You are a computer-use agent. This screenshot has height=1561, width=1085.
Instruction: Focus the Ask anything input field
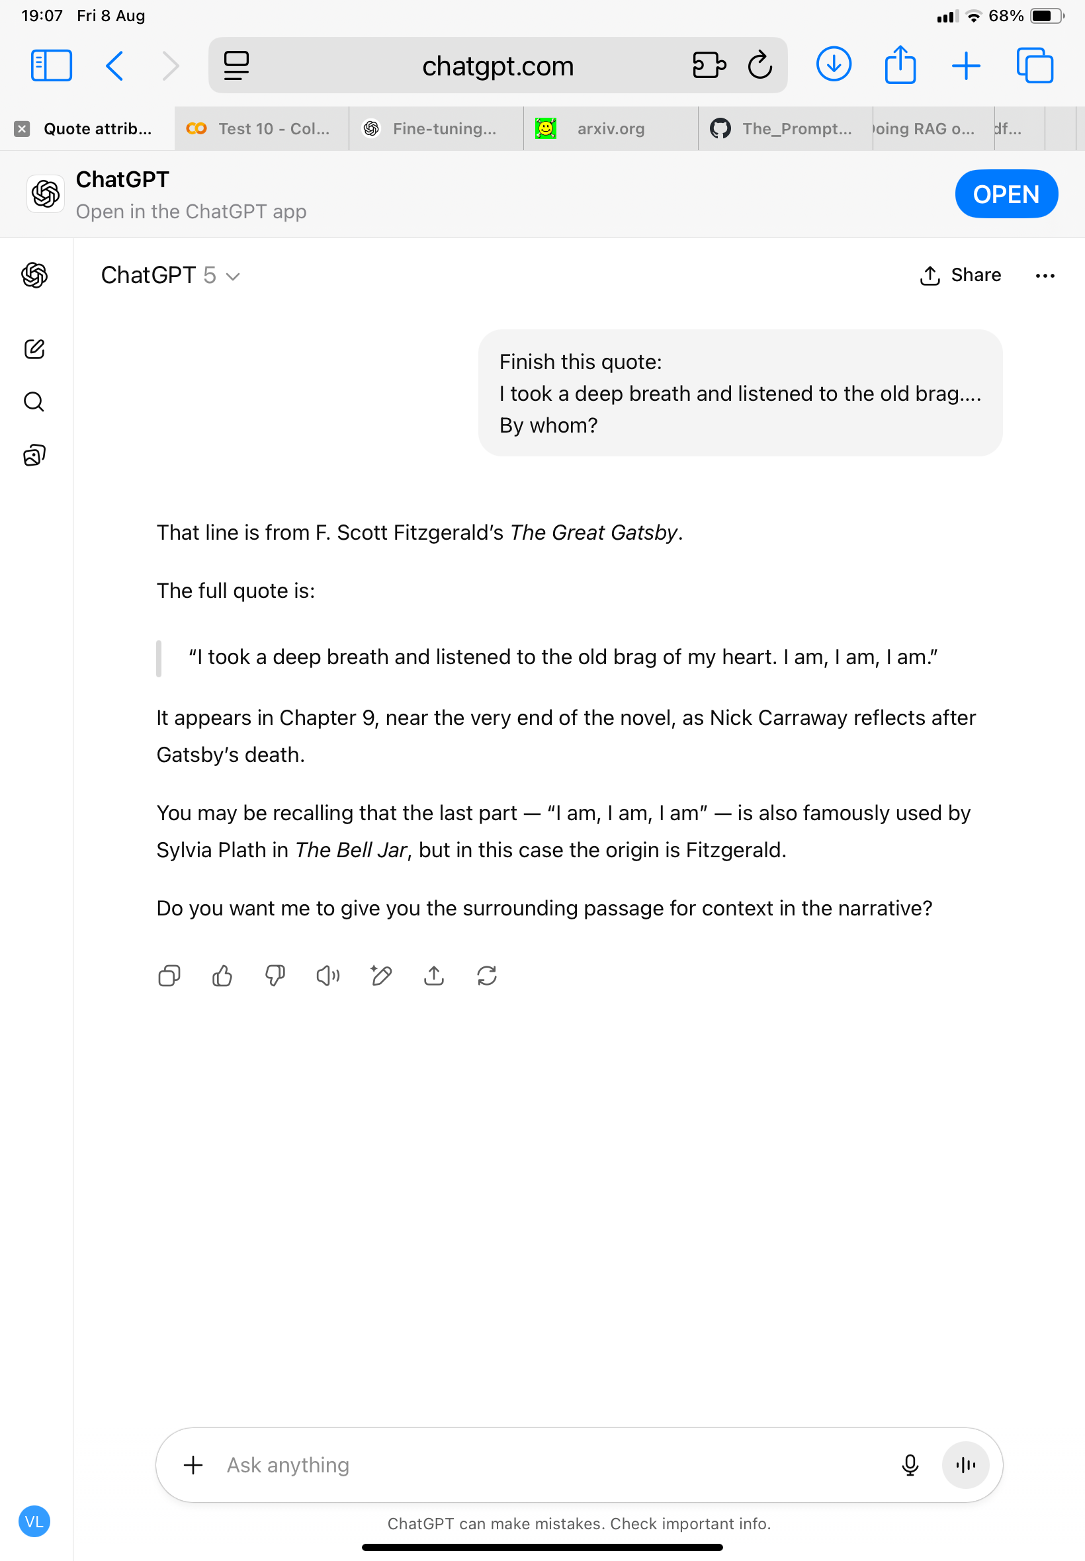(x=544, y=1464)
